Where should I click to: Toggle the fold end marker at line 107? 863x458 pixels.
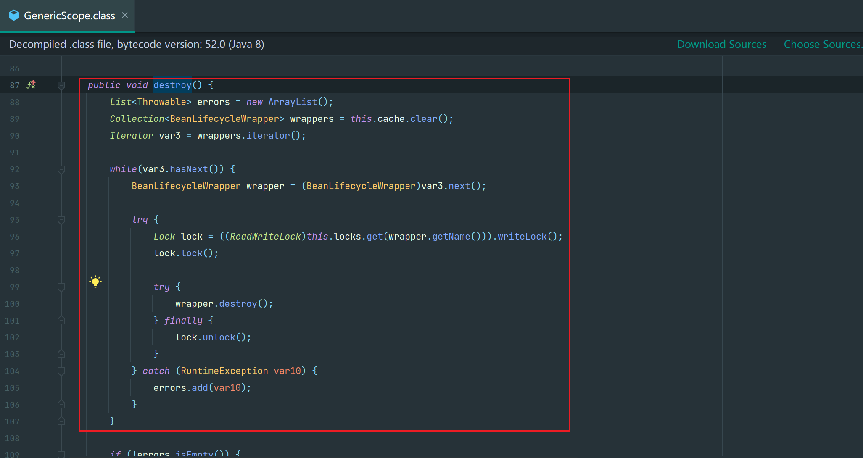pos(61,421)
